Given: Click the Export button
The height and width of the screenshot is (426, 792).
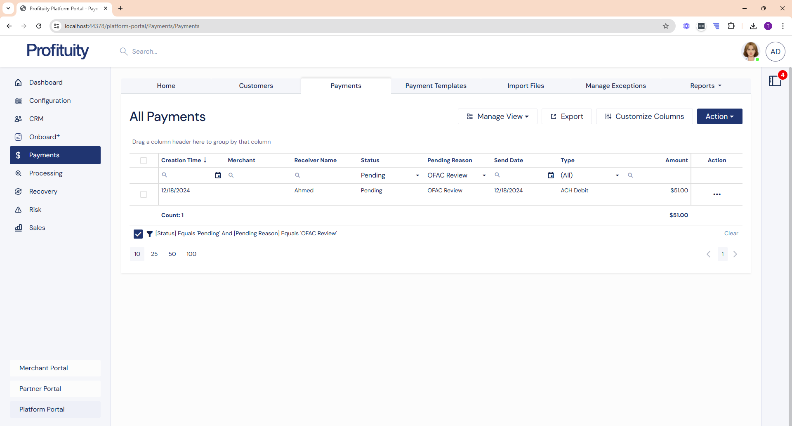Looking at the screenshot, I should click(566, 116).
